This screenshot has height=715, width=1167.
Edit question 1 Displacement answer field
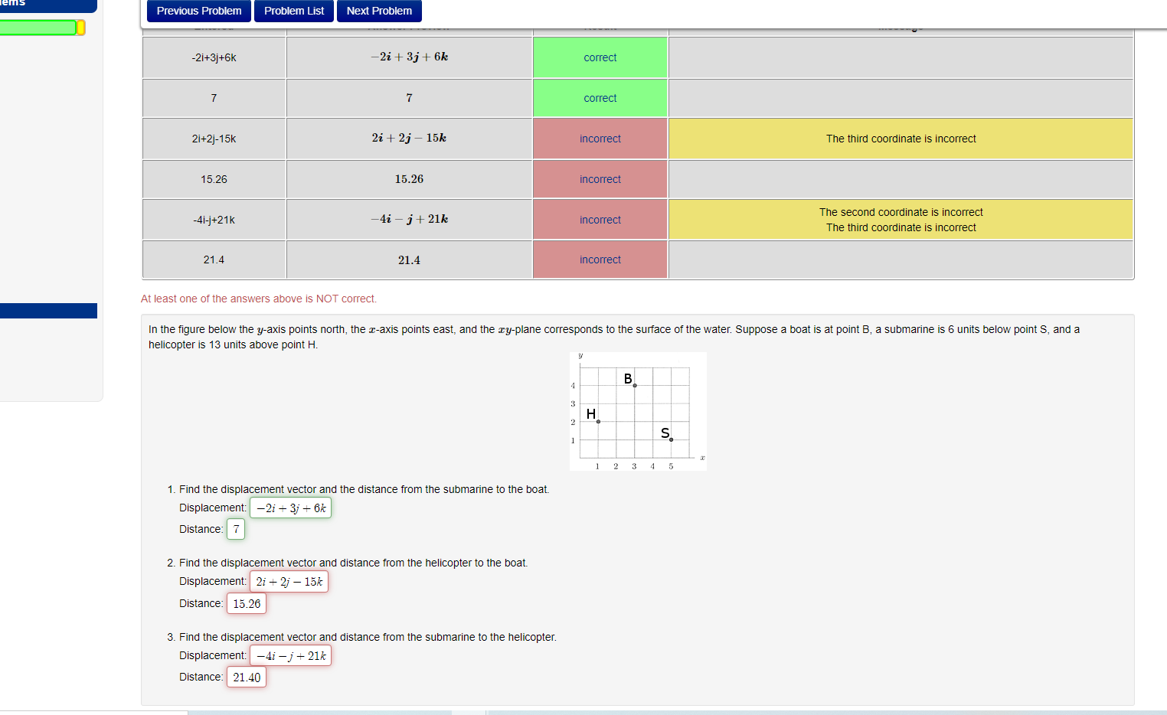point(291,508)
